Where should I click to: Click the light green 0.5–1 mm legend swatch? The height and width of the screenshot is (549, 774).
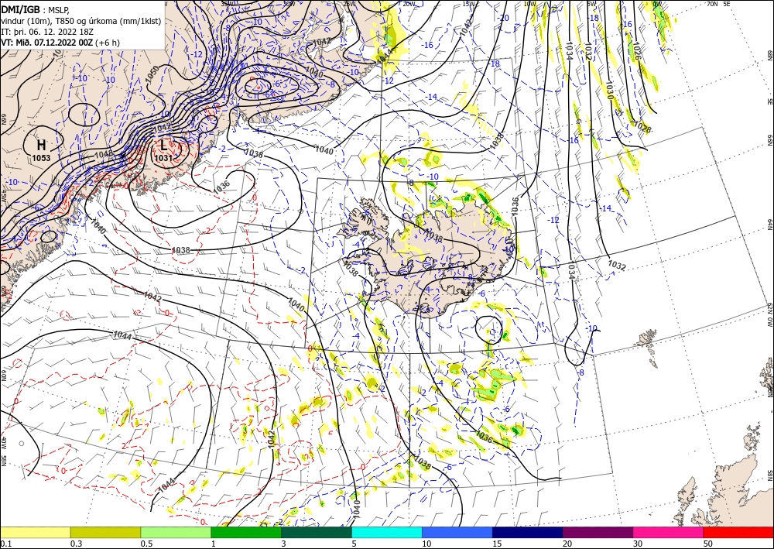176,532
